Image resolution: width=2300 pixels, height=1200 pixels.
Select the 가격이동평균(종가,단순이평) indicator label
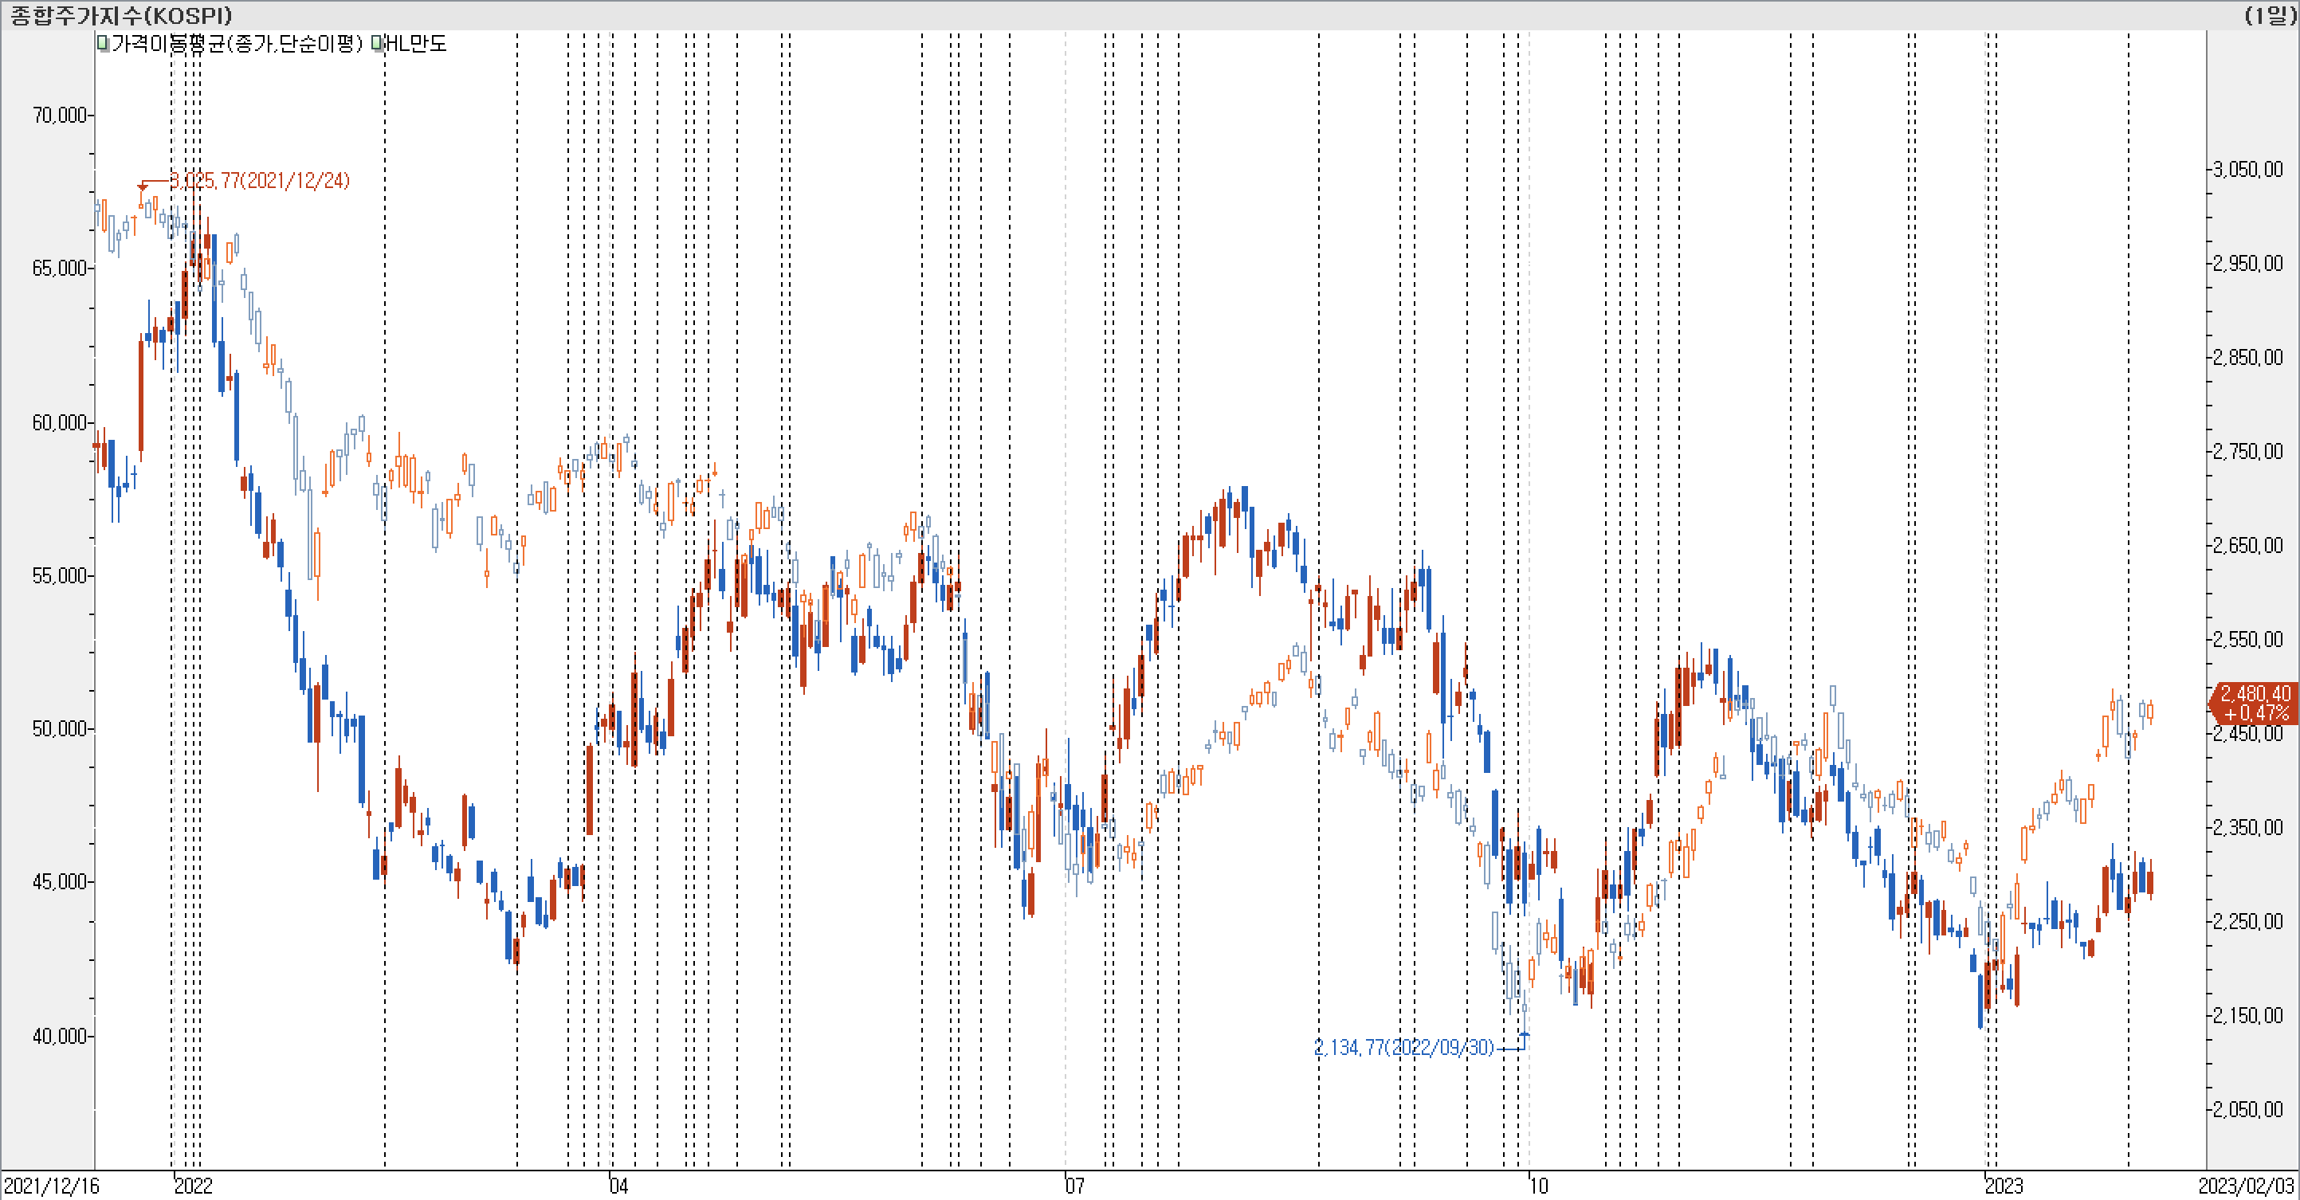pyautogui.click(x=237, y=44)
